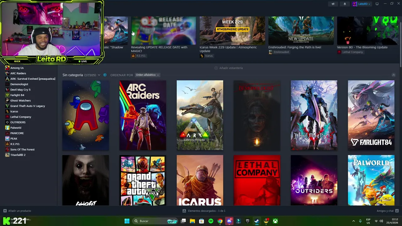Click the Lethal Company icon in the sidebar list
Image resolution: width=402 pixels, height=226 pixels.
8,117
